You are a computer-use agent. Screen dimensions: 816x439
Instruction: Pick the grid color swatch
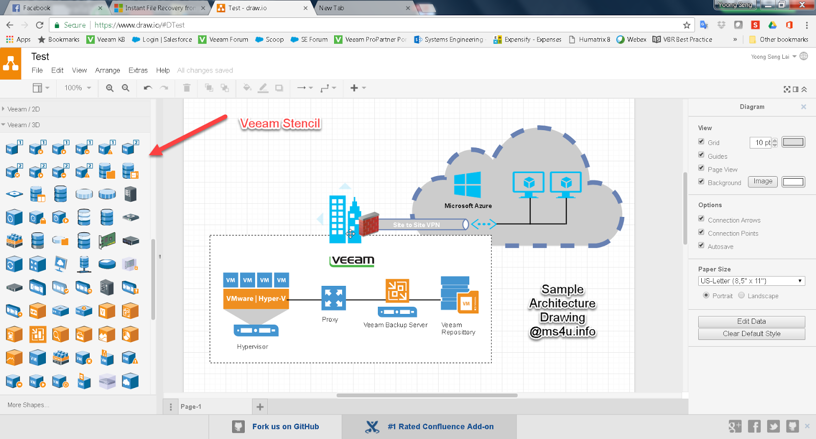794,142
